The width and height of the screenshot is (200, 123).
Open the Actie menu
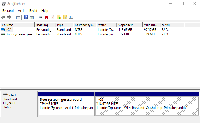click(x=22, y=11)
